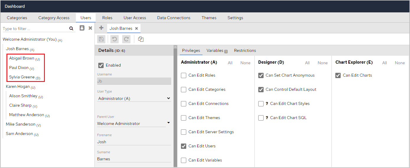The image size is (410, 168).
Task: Enable Can Edit Themes checkbox
Action: [x=184, y=118]
